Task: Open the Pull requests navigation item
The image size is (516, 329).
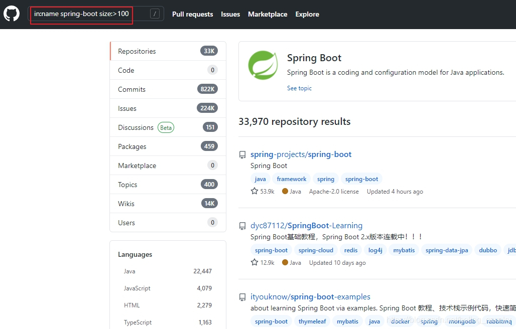Action: 192,14
